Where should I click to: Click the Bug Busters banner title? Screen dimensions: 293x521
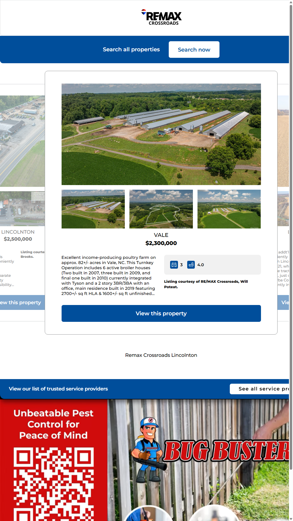pyautogui.click(x=227, y=451)
